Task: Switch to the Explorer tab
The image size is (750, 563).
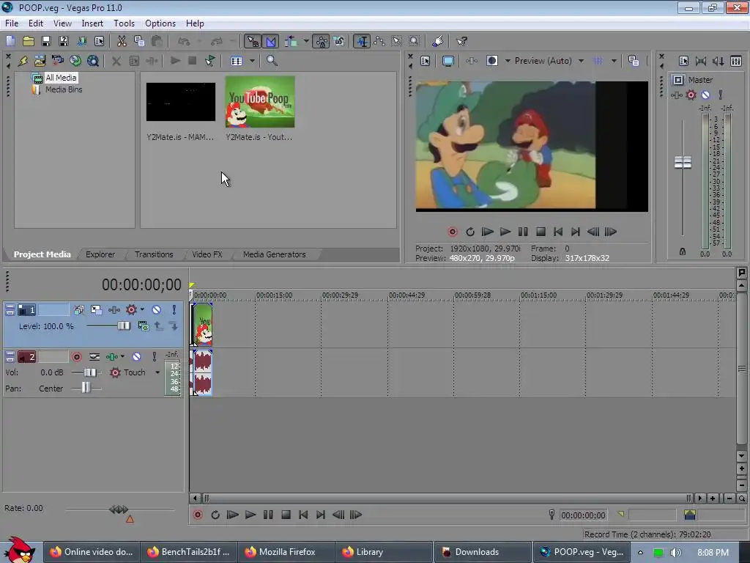Action: 100,254
